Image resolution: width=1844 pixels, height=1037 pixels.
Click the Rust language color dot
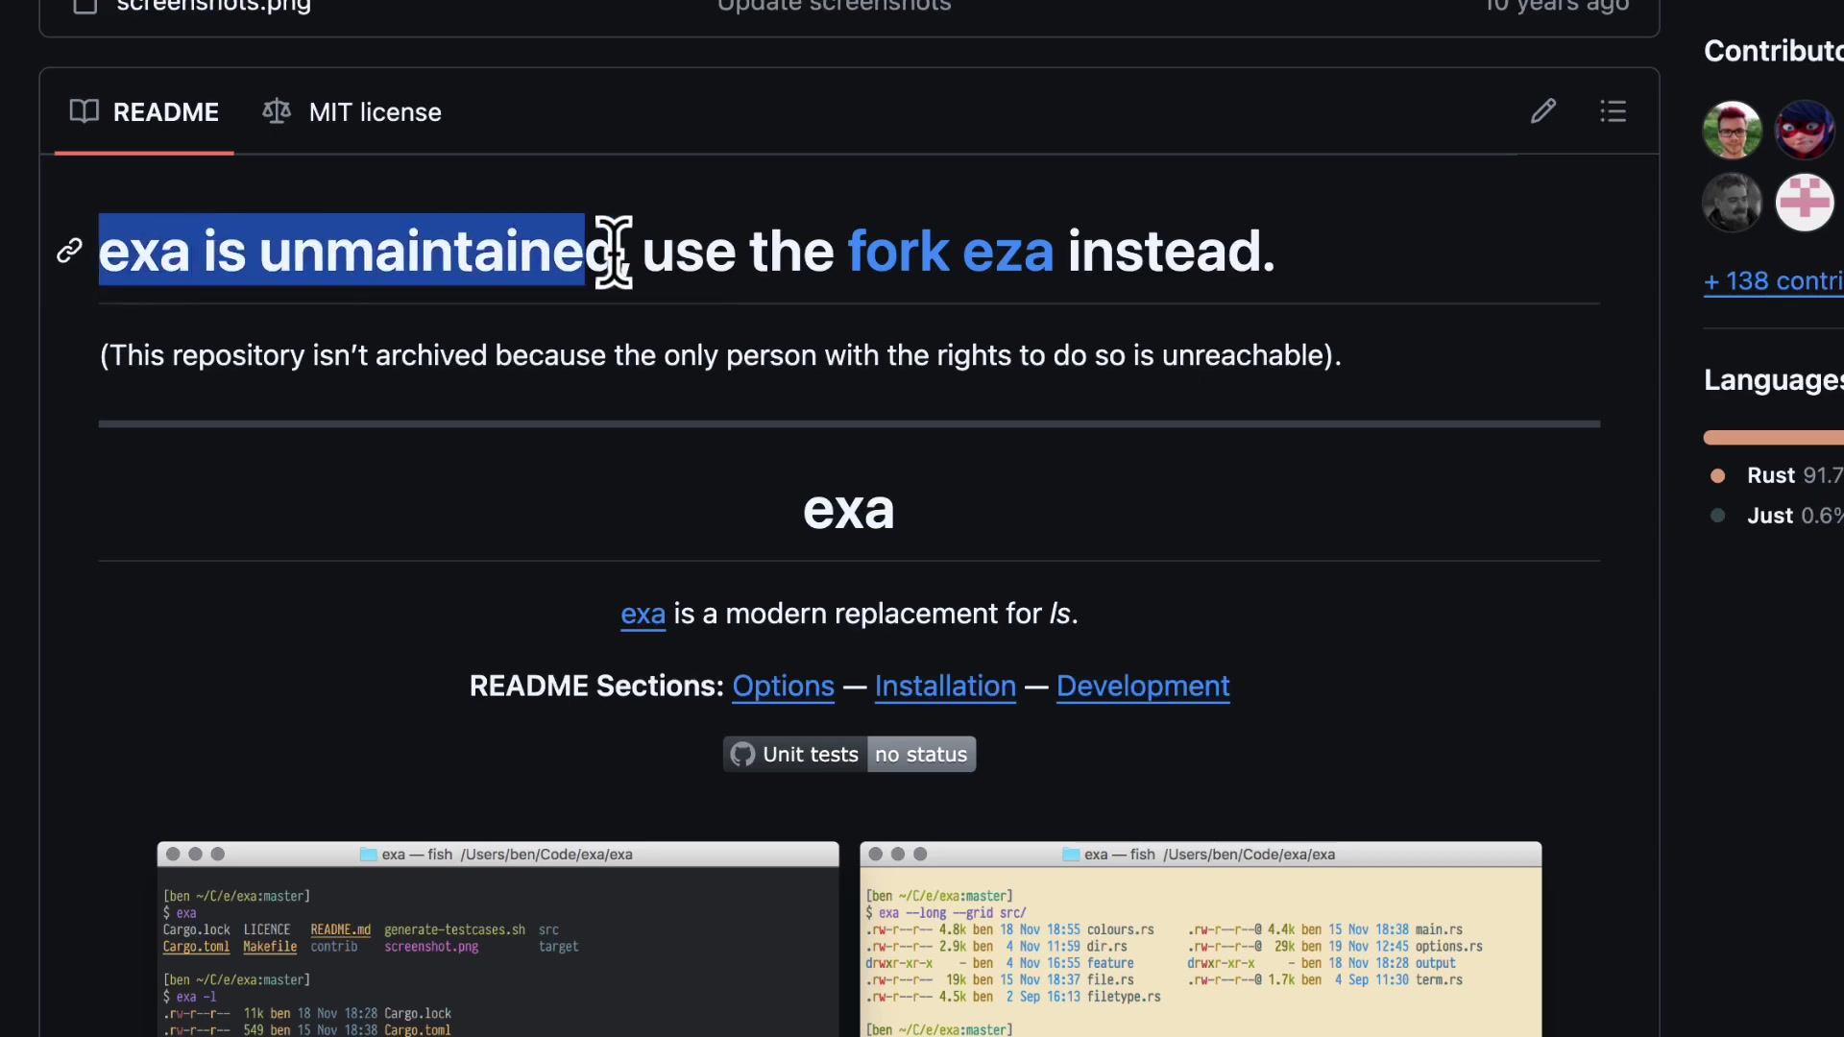(x=1718, y=475)
